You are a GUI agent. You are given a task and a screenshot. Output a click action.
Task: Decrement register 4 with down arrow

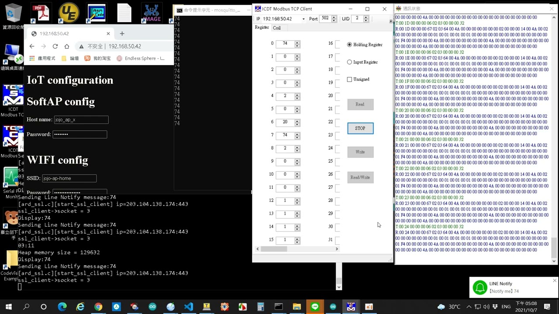(x=297, y=98)
